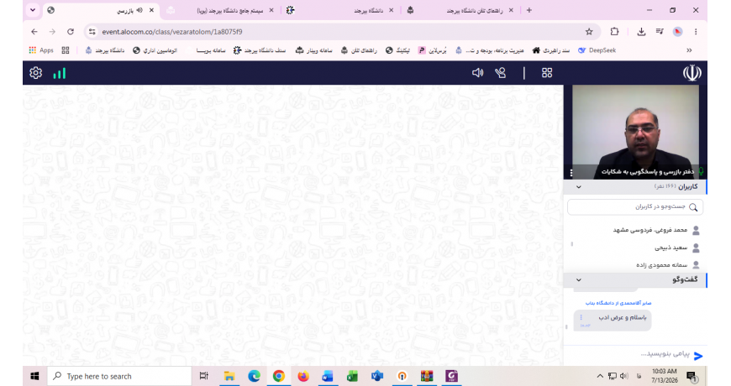
Task: Select user سمانه محمودی زاده
Action: pyautogui.click(x=661, y=265)
